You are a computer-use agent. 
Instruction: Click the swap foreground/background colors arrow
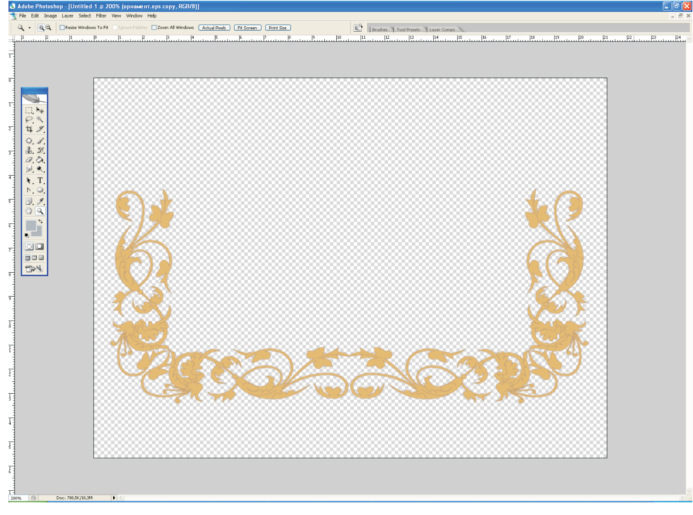40,222
